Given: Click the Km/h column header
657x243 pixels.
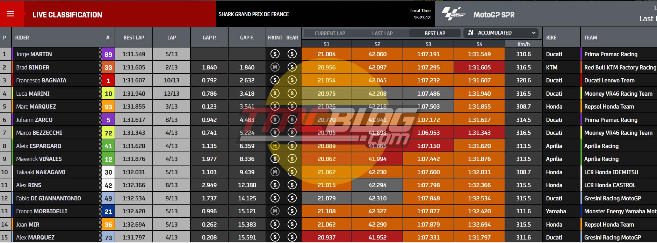Looking at the screenshot, I should click(x=524, y=44).
